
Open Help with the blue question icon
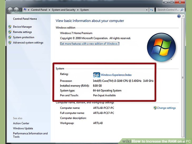pyautogui.click(x=179, y=16)
